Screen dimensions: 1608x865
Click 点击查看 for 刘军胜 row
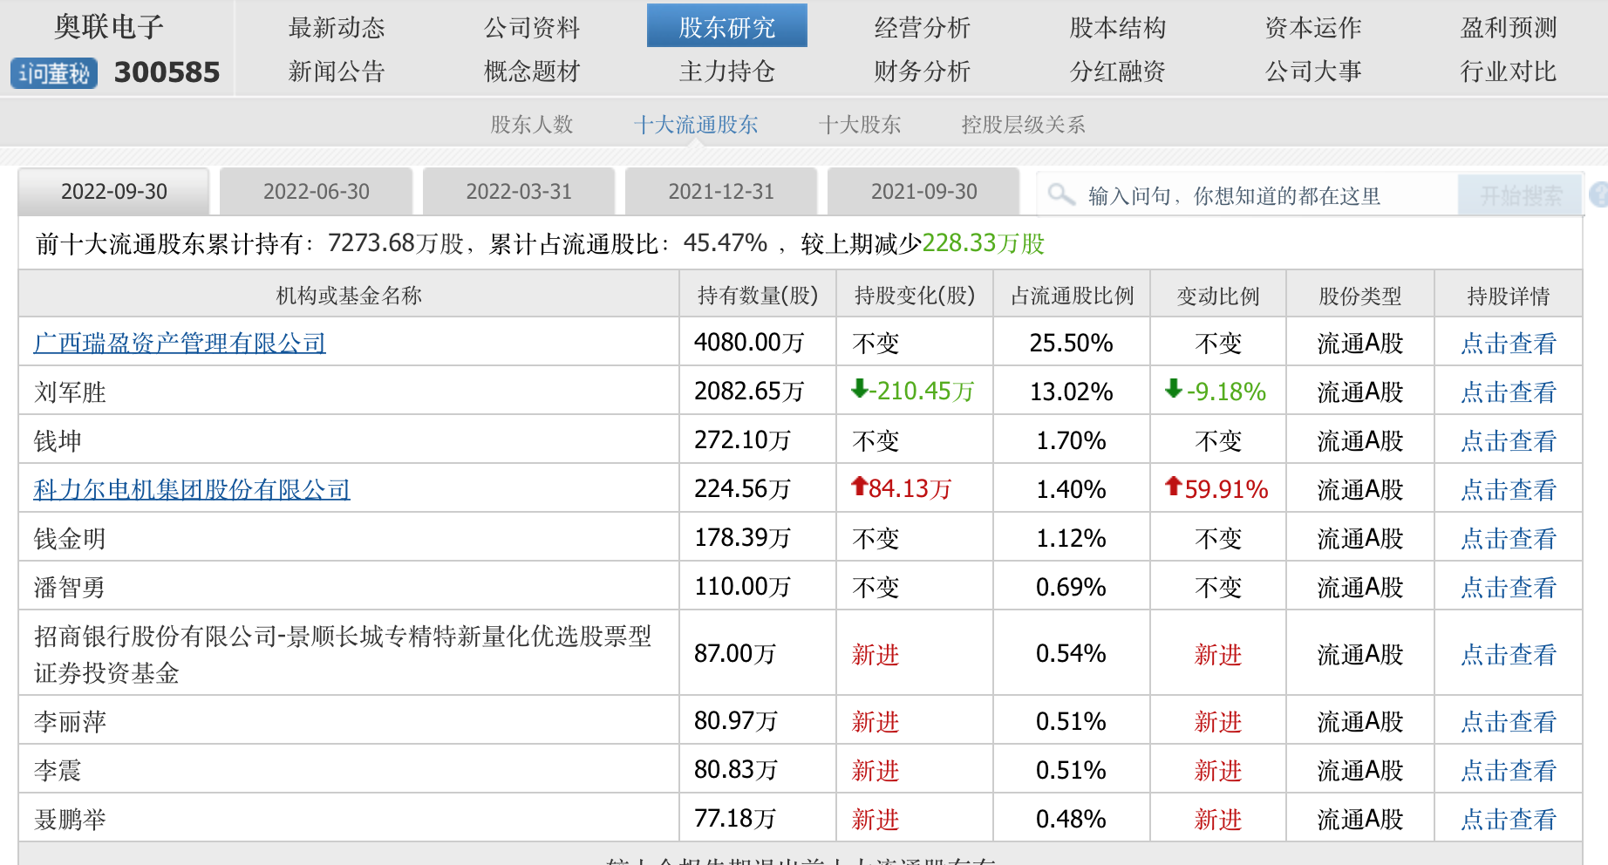tap(1508, 392)
